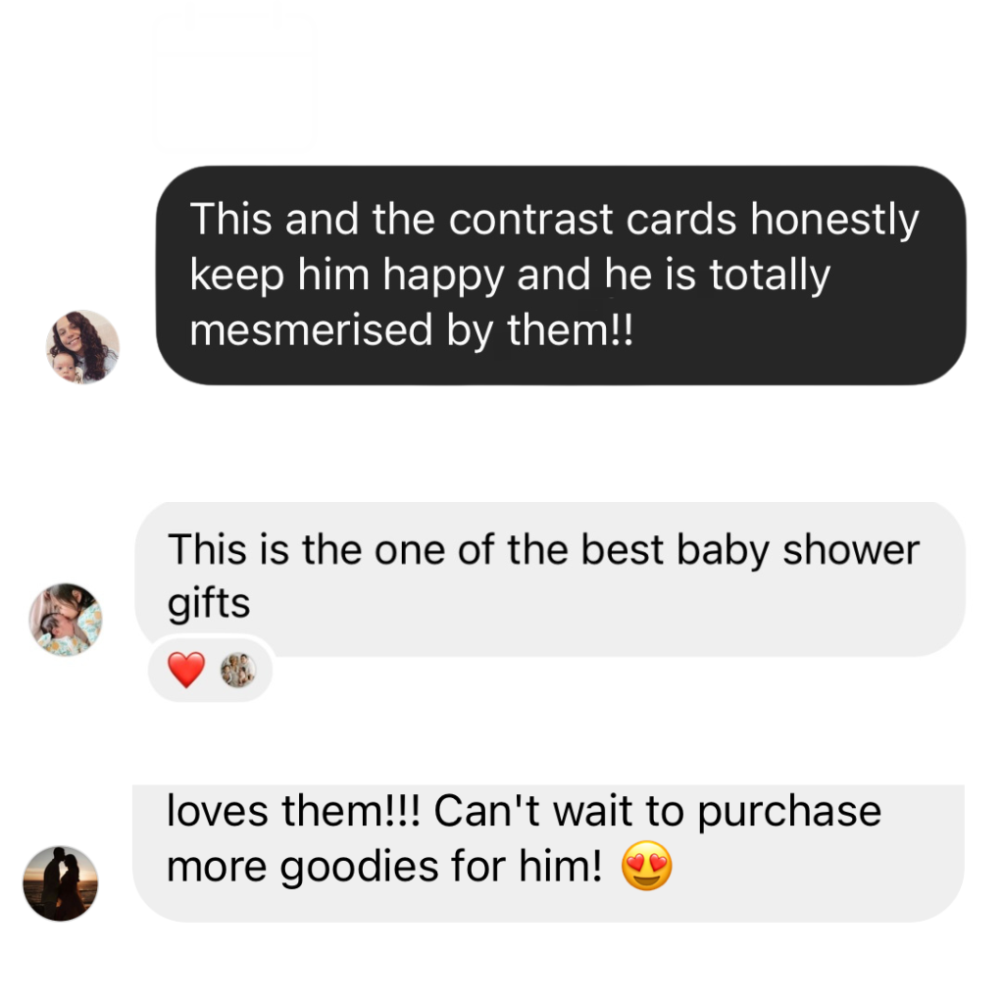Screen dimensions: 1004x1004
Task: Open the reactions pill under the baby shower message
Action: tap(211, 670)
